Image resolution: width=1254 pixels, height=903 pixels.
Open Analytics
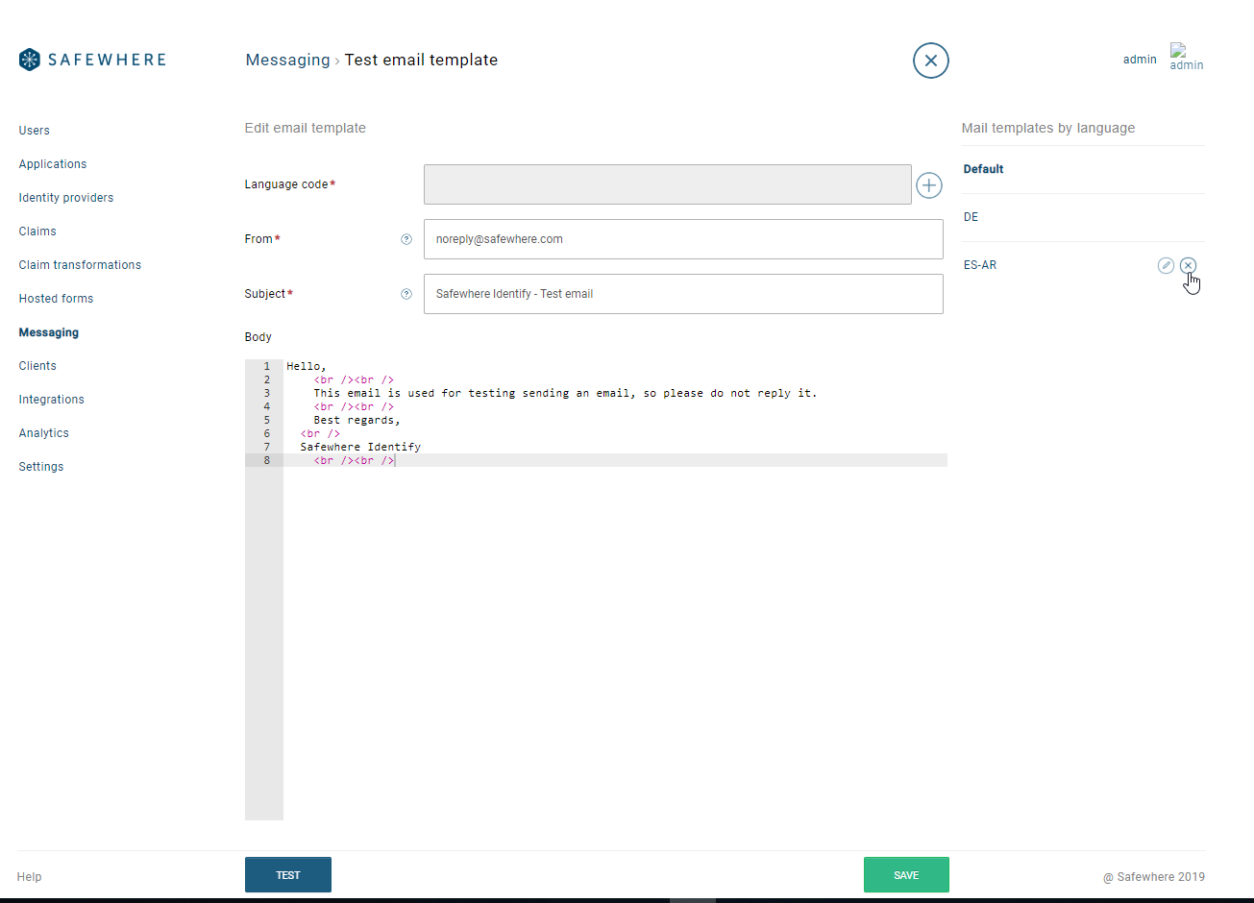click(x=44, y=433)
